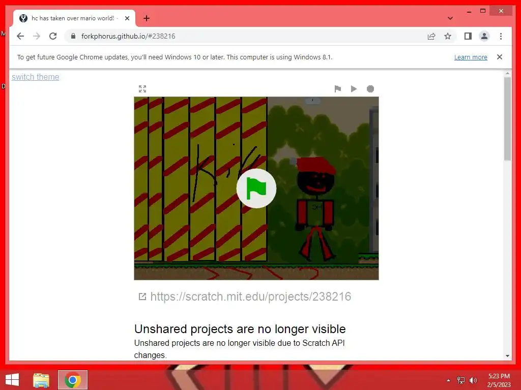Click the external link icon next to project URL
Viewport: 521px width, 390px height.
tap(142, 297)
